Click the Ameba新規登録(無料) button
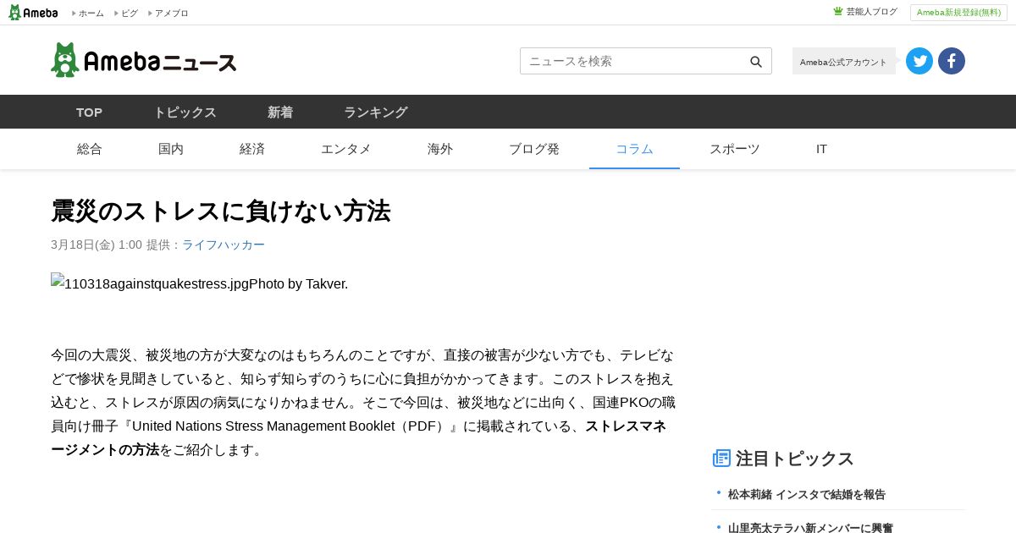 point(958,13)
